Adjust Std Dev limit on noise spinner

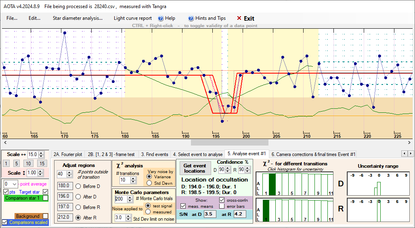pos(128,217)
